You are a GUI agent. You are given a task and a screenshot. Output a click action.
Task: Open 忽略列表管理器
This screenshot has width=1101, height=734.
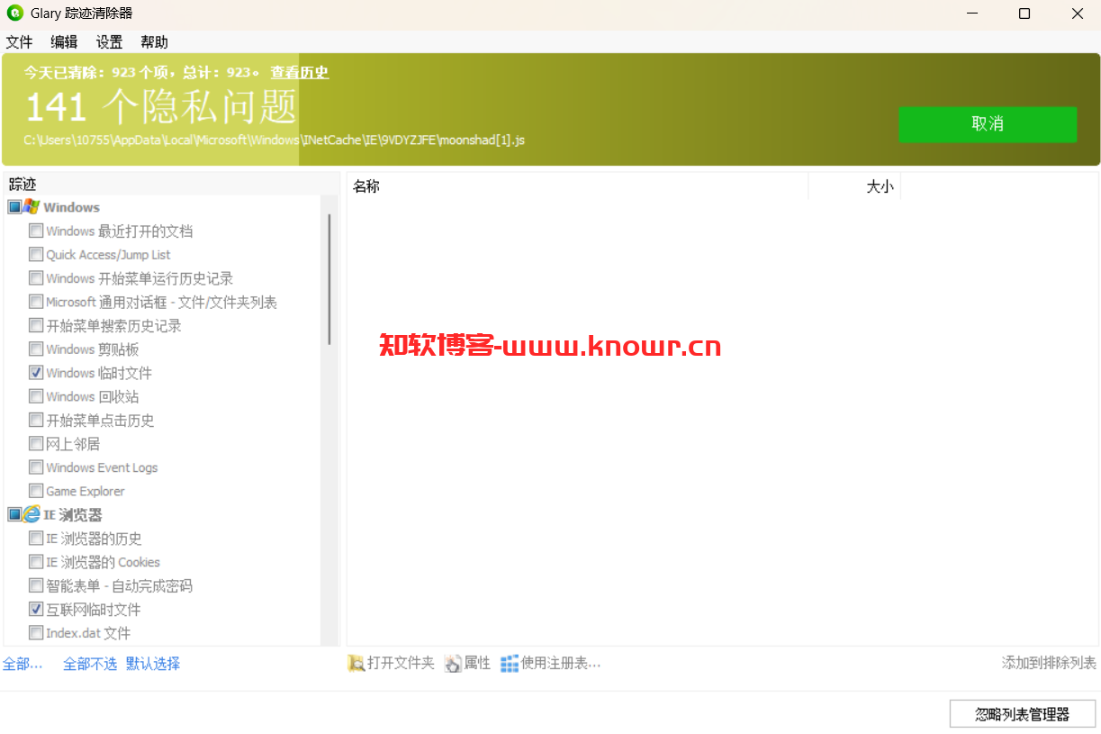1023,714
